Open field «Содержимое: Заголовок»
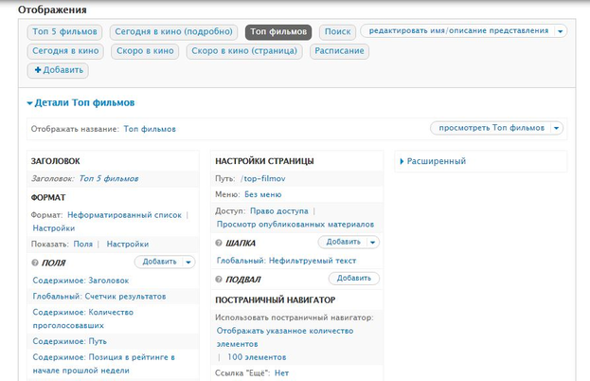 point(80,281)
